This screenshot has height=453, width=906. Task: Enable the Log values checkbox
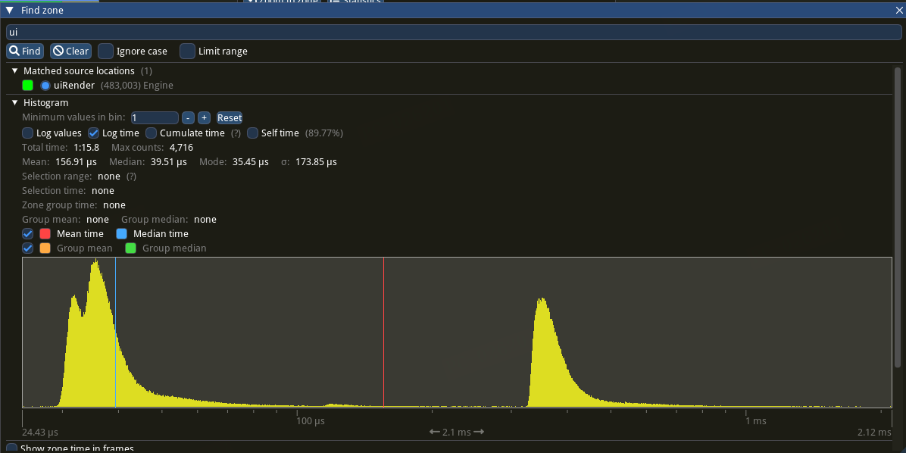tap(28, 133)
